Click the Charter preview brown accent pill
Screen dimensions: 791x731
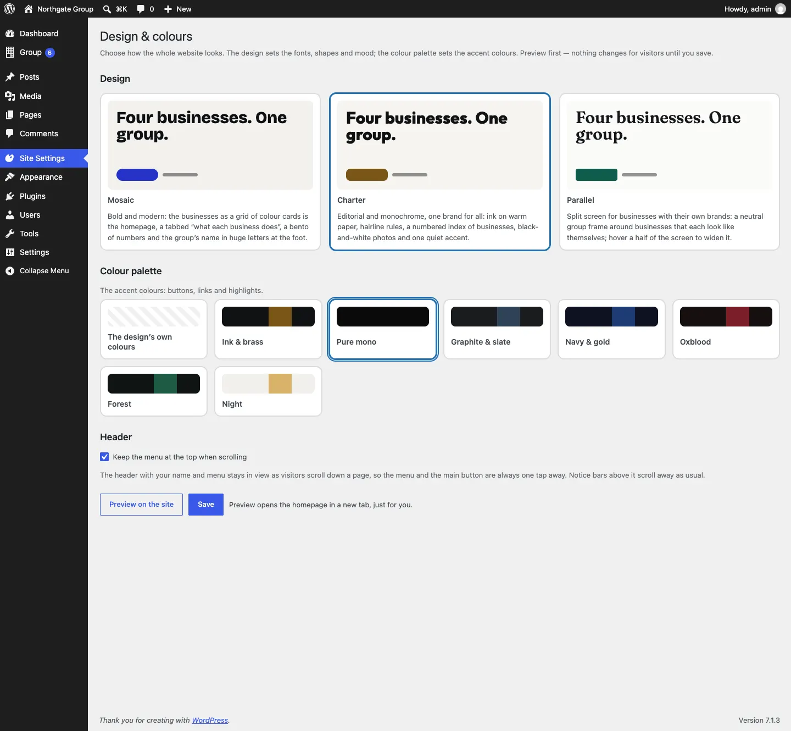pyautogui.click(x=367, y=175)
